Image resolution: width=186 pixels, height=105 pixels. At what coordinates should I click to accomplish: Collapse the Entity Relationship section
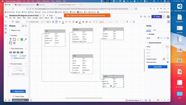tap(10, 49)
